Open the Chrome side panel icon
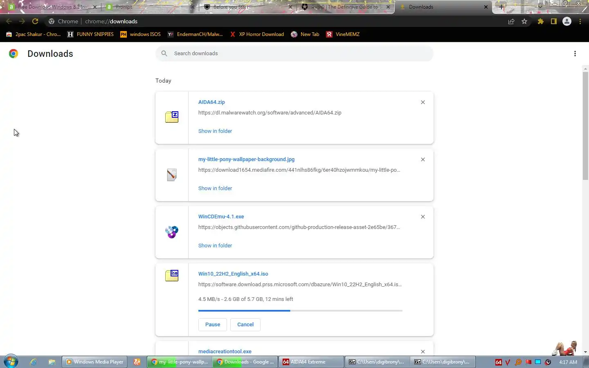The image size is (589, 368). click(x=553, y=22)
